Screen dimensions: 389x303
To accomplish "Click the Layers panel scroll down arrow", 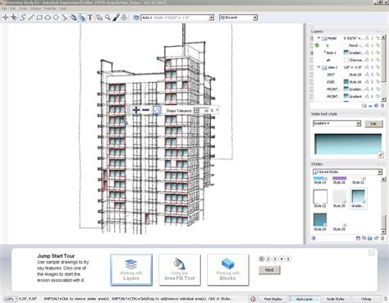I will pos(383,99).
